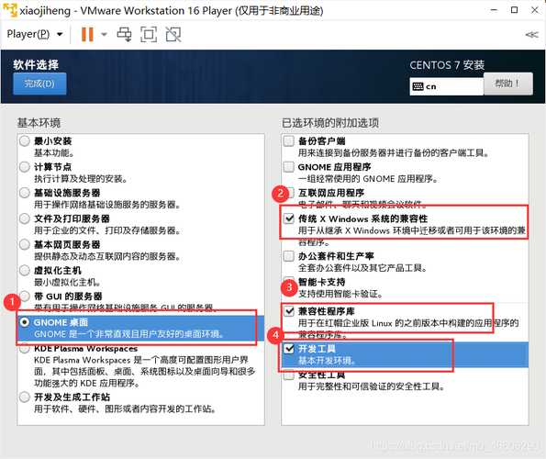Uncheck the 兼容性程序库 checkbox
The image size is (546, 459).
289,311
